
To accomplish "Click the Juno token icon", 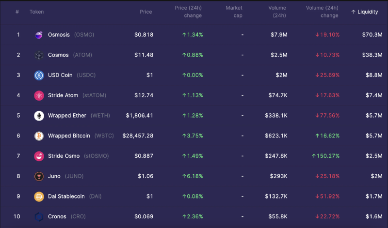I will click(39, 176).
